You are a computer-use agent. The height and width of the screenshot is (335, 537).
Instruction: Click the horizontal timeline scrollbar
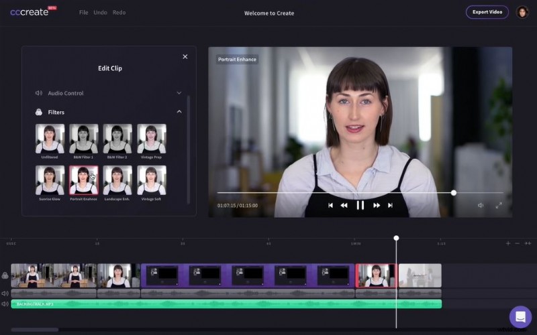pyautogui.click(x=35, y=330)
